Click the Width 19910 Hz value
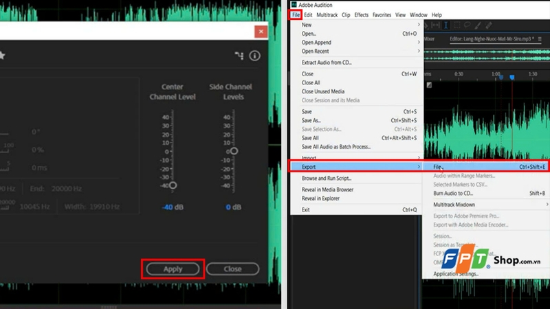This screenshot has width=550, height=309. (104, 207)
